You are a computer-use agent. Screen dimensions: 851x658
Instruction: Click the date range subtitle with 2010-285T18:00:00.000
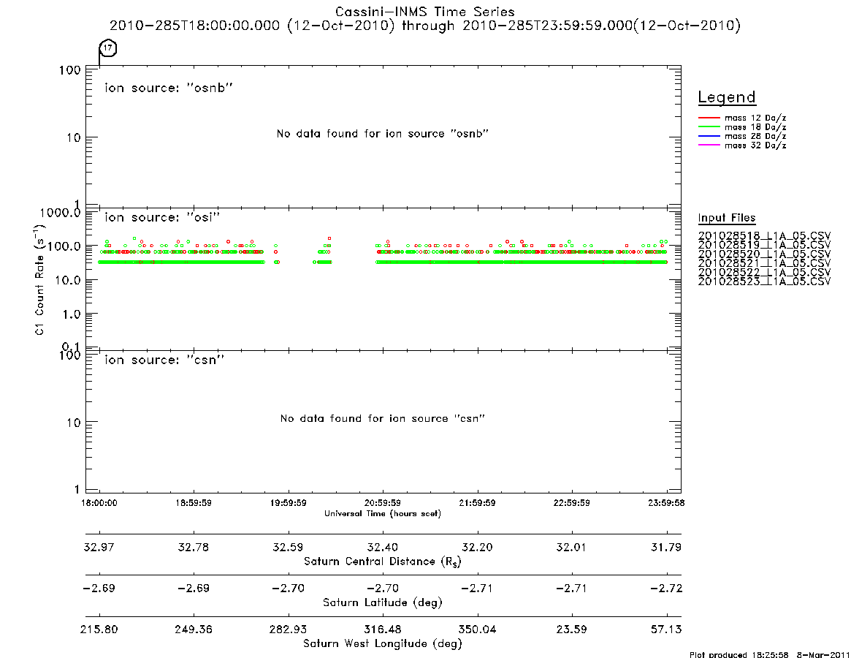425,26
